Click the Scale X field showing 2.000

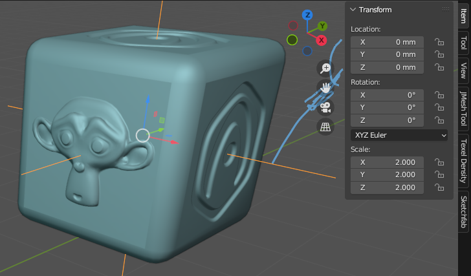tap(387, 162)
